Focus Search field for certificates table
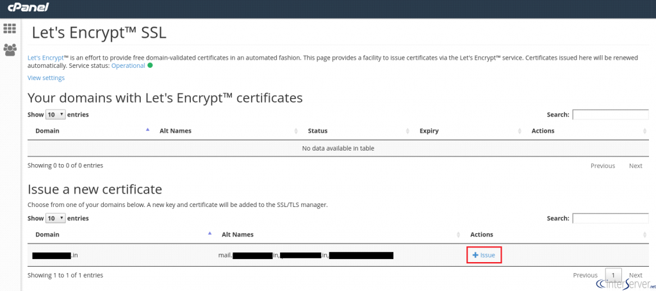 tap(611, 114)
